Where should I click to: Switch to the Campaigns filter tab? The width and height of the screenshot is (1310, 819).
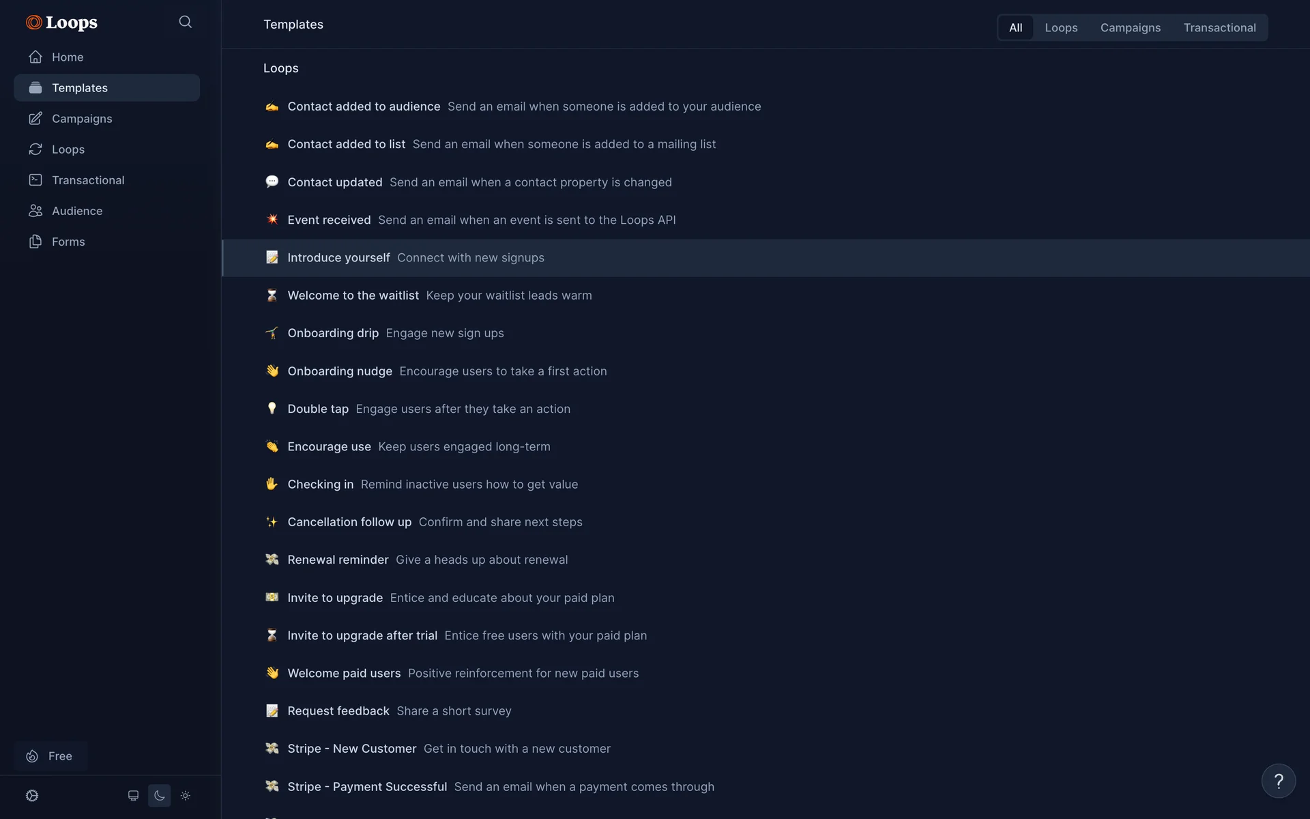(x=1130, y=28)
